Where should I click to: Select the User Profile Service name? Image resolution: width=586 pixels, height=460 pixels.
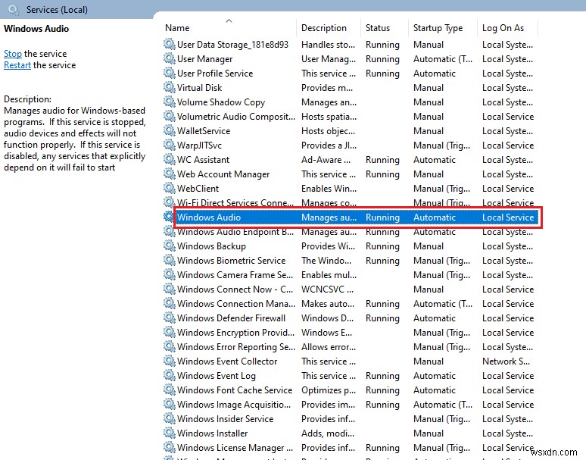215,74
